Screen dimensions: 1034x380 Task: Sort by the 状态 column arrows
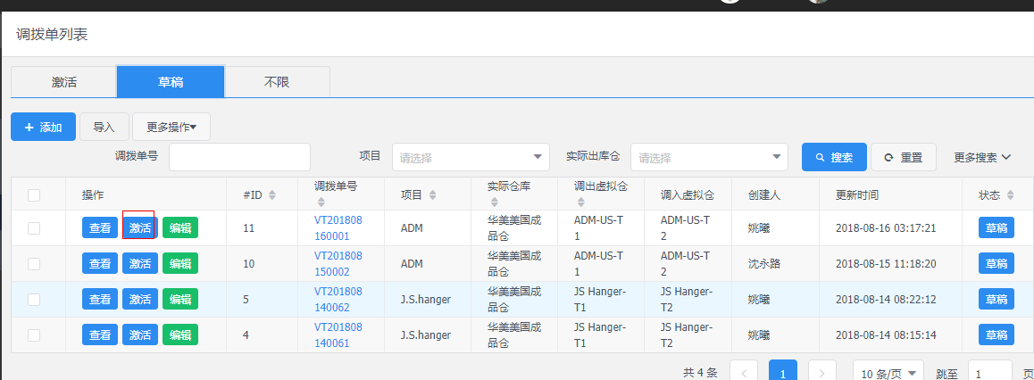[1011, 195]
